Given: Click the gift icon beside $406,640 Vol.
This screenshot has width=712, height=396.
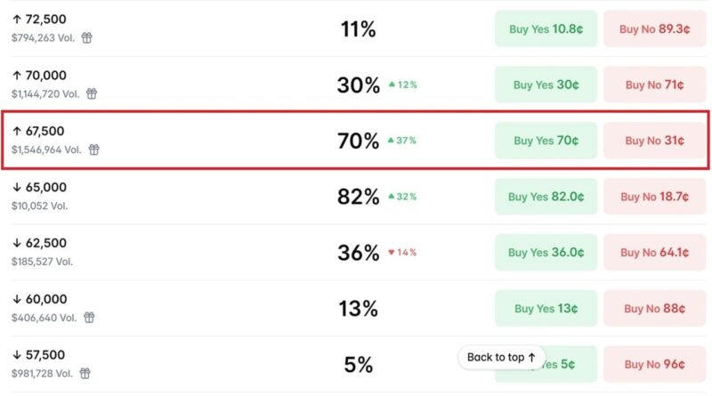Looking at the screenshot, I should [90, 318].
